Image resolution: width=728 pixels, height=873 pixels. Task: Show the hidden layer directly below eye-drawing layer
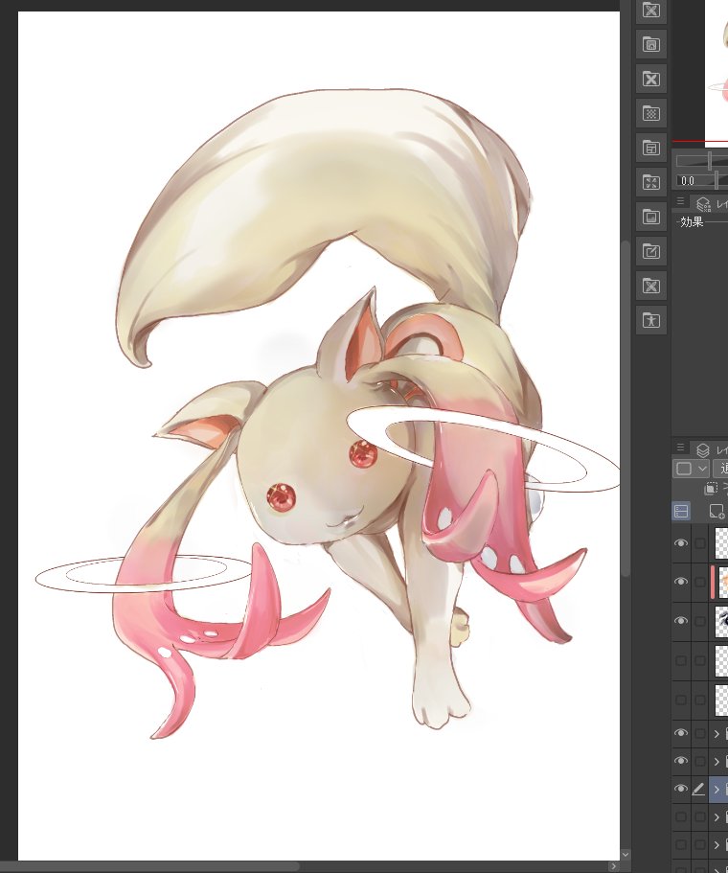681,660
